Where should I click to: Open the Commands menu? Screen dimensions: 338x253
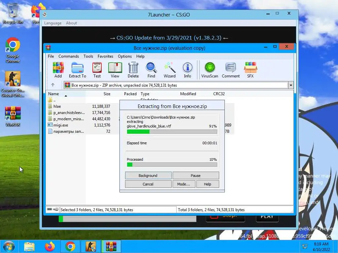click(69, 56)
